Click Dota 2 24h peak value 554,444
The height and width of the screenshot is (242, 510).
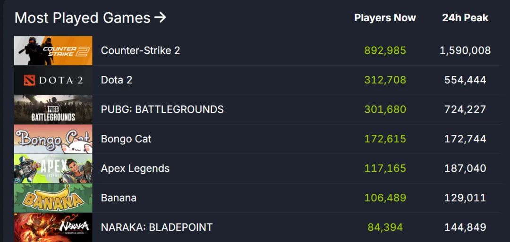click(x=465, y=80)
